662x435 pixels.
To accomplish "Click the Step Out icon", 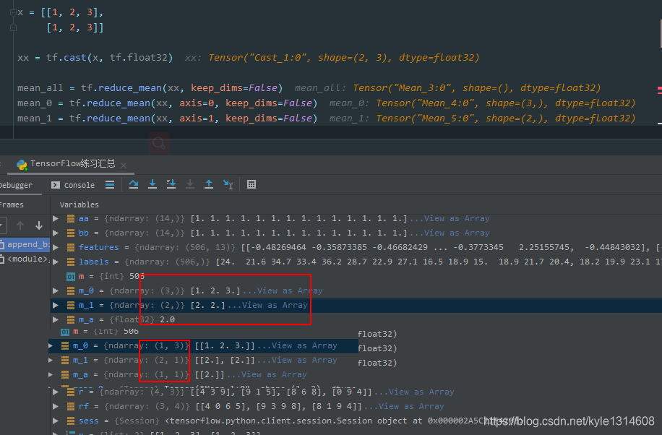I will coord(209,184).
